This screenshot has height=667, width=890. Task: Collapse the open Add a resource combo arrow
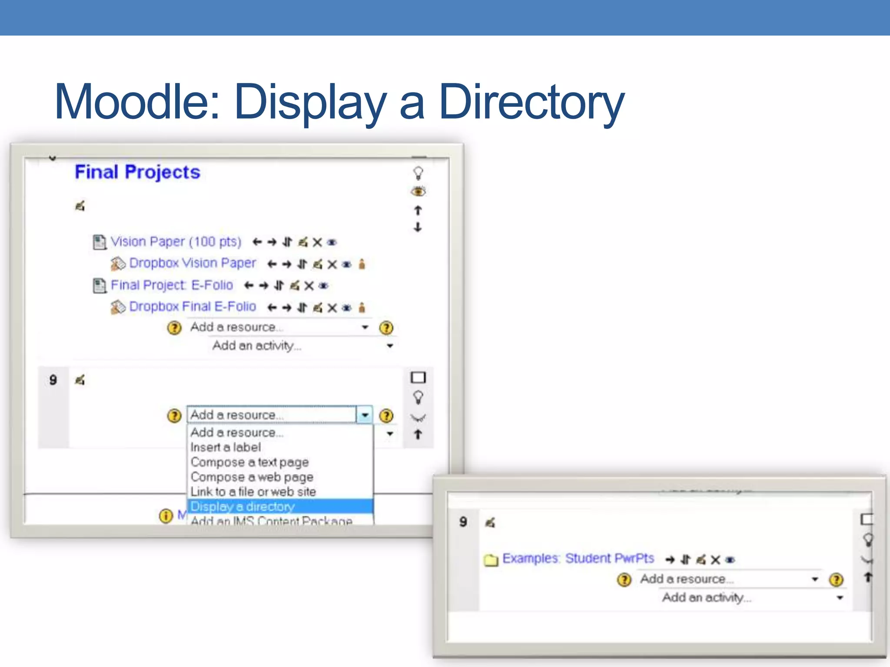365,415
